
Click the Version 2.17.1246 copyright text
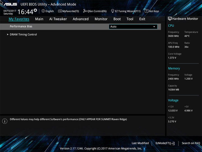[101, 149]
